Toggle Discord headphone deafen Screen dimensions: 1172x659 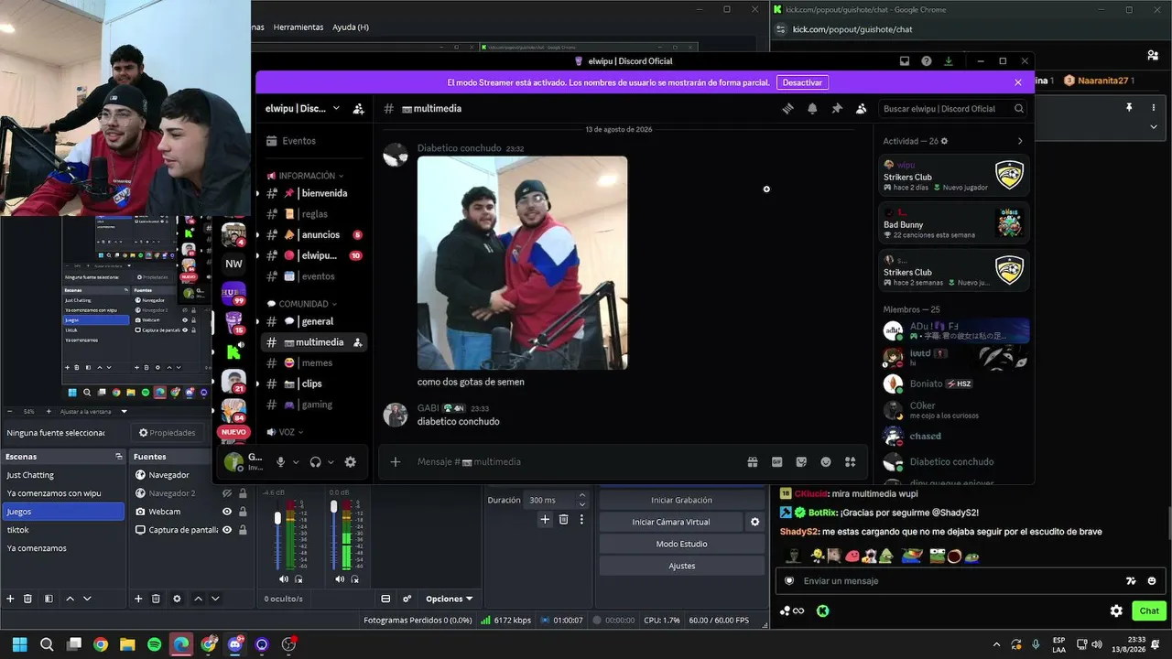[316, 462]
